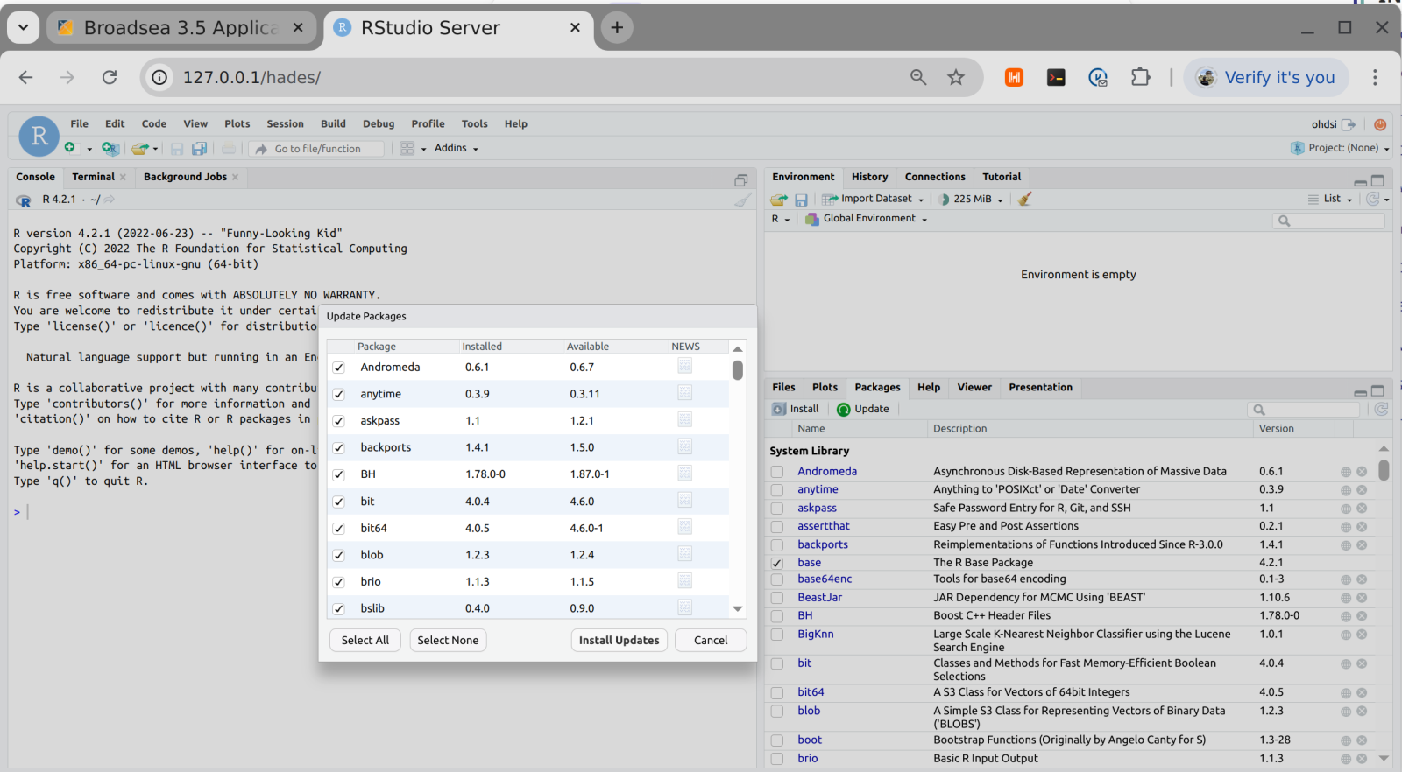Open the Session menu
1402x772 pixels.
(285, 124)
